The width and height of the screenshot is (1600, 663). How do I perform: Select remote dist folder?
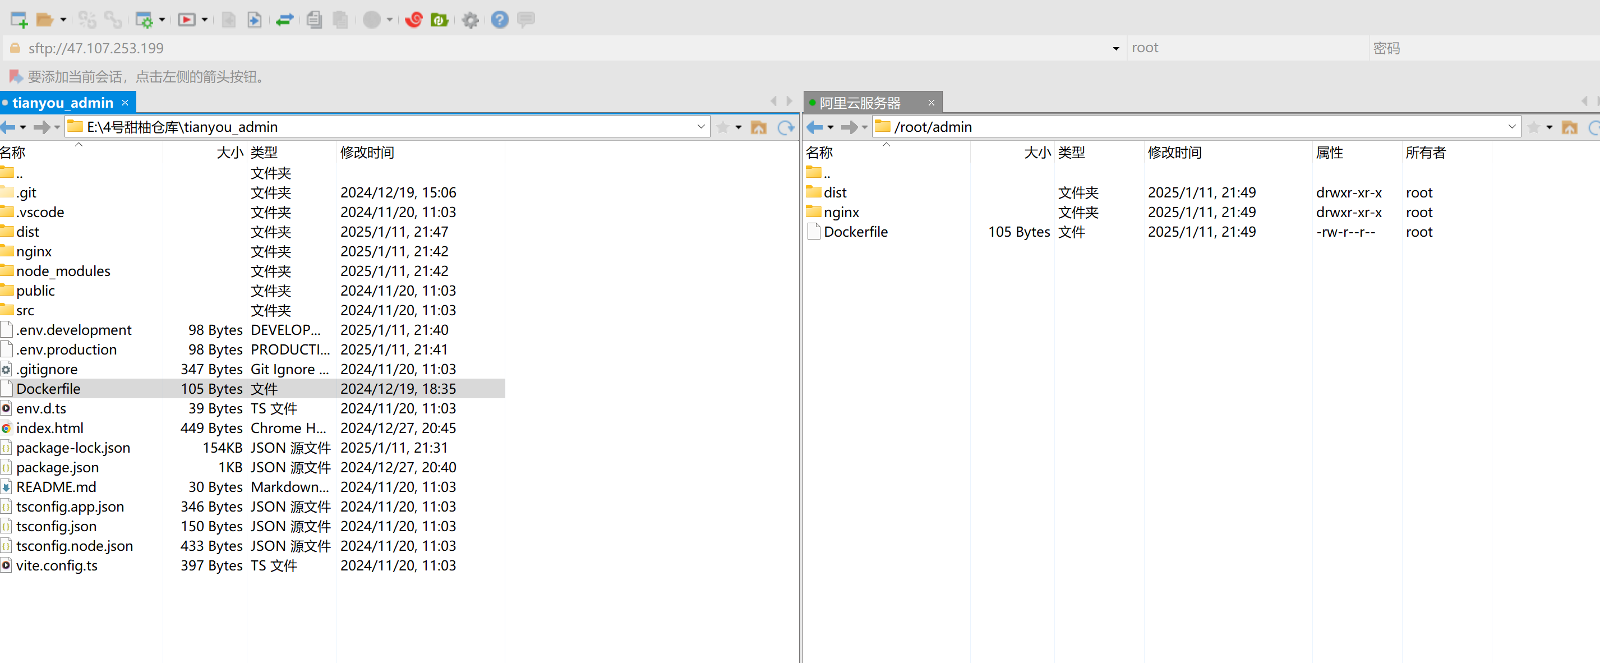point(835,192)
